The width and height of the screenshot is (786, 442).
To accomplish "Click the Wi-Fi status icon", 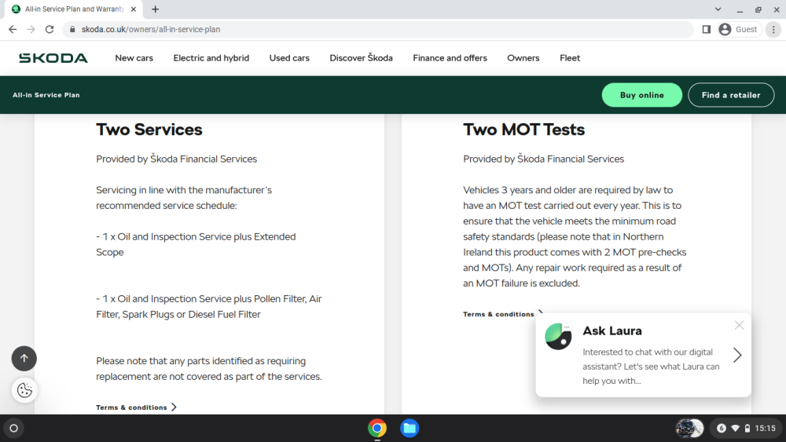I will point(736,429).
